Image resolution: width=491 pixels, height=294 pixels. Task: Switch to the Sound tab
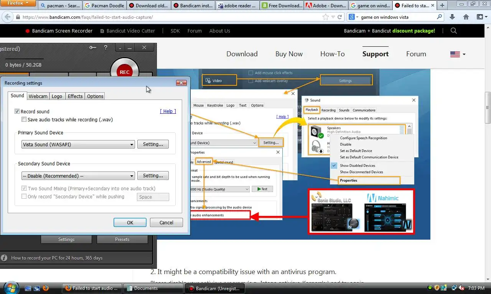point(17,96)
